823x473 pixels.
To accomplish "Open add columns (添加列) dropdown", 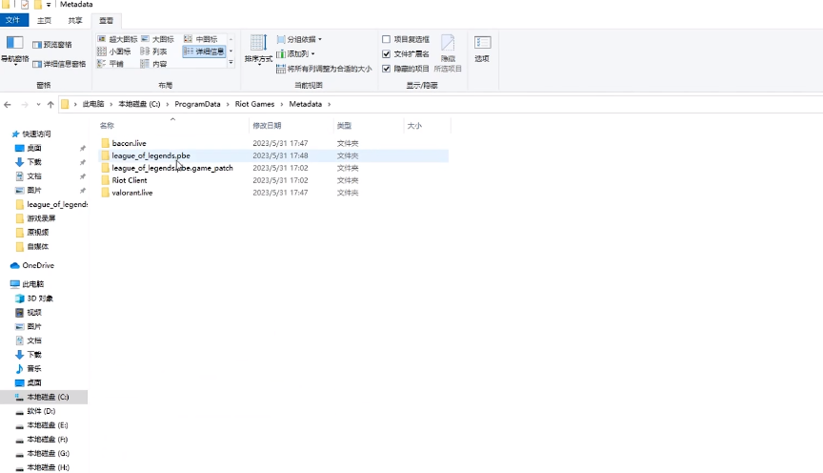I will pyautogui.click(x=295, y=53).
